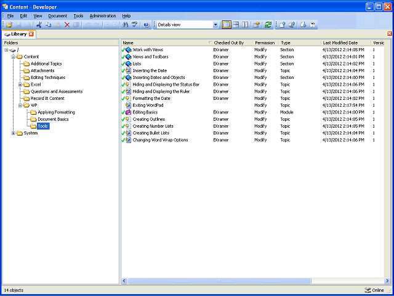Click the up-one-level folder icon
This screenshot has height=296, width=394.
256,25
